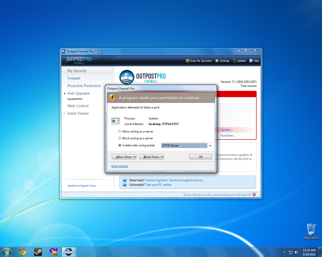This screenshot has width=322, height=257.
Task: Expand the Block Once dropdown arrow
Action: pos(162,157)
